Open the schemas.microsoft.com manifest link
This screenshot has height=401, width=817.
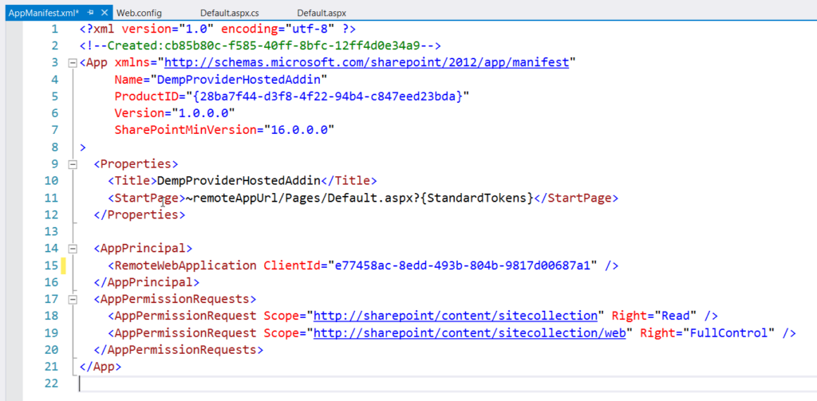(366, 63)
